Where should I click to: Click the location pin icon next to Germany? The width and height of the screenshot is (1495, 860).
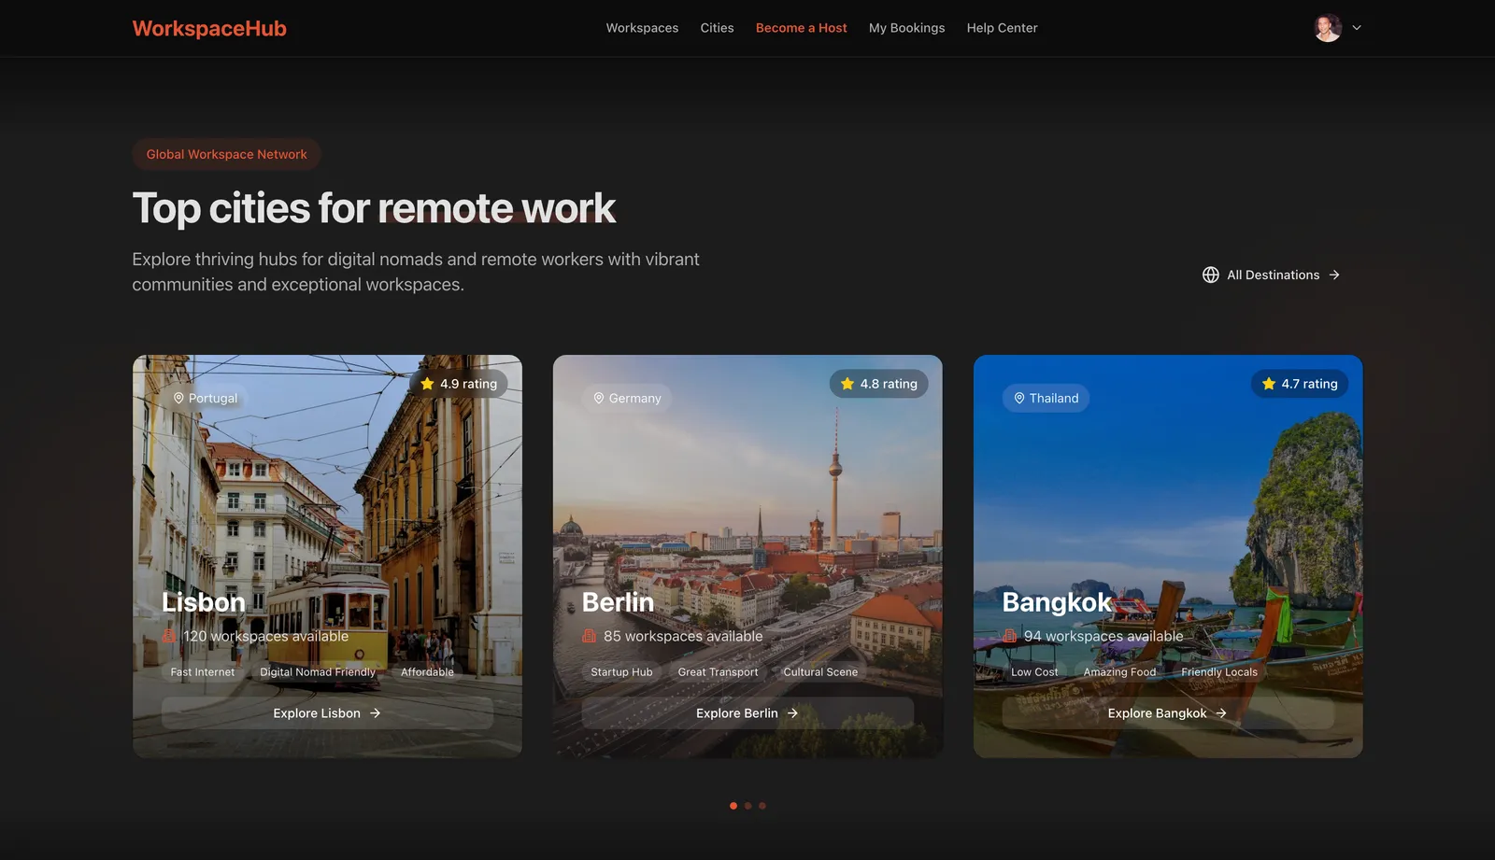point(598,398)
